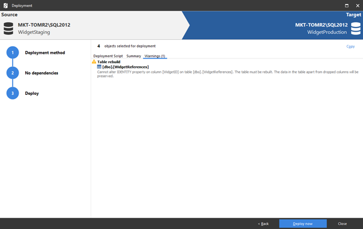The height and width of the screenshot is (229, 363).
Task: Select step 2 circle for No dependencies
Action: pyautogui.click(x=12, y=73)
